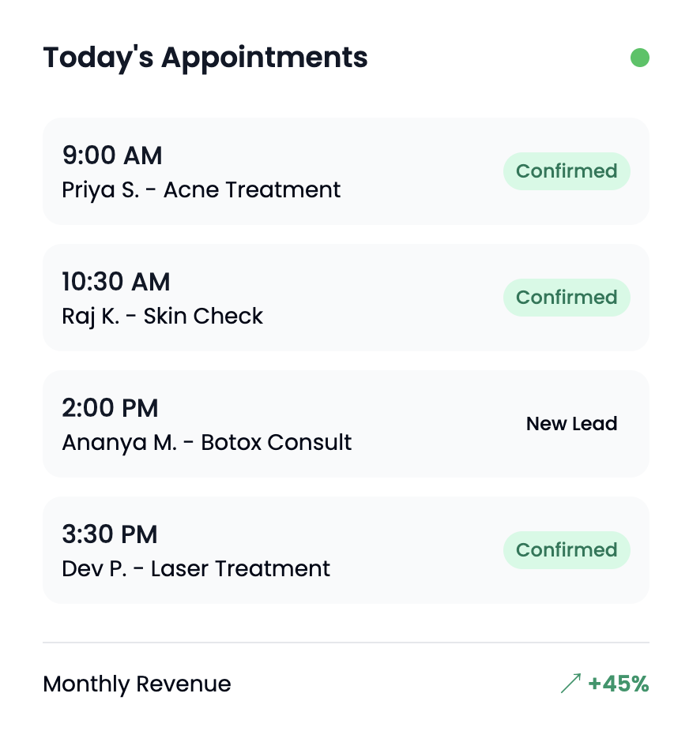
Task: Click the upward trend arrow icon
Action: 570,684
